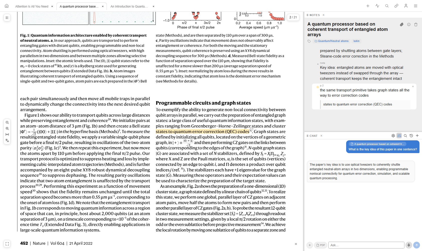Screen dimensions: 422x251
Task: Dismiss the bottom bar close X in PDF
Action: (x=296, y=244)
